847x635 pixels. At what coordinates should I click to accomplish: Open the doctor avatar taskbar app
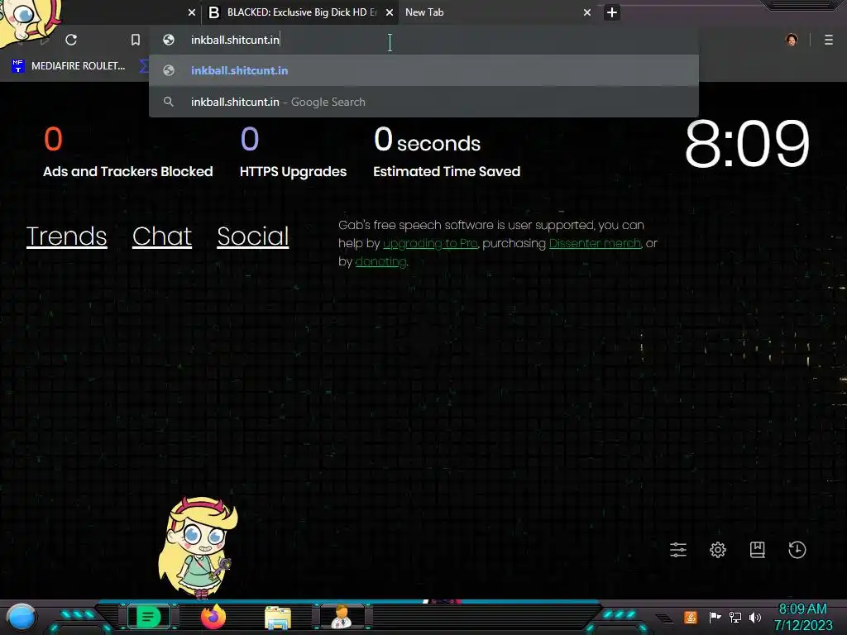342,617
